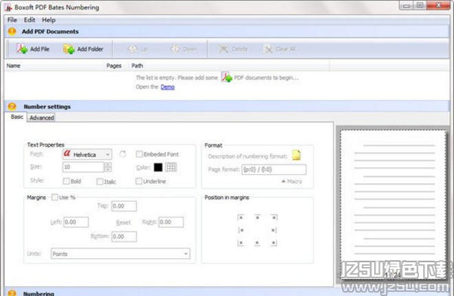Select middle-left margin position

click(241, 230)
